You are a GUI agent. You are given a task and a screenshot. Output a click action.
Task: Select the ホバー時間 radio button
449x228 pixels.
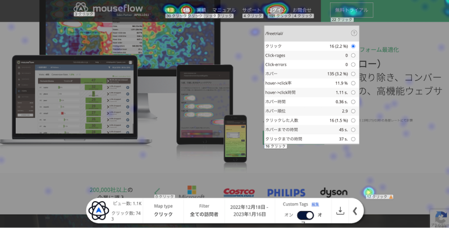pos(353,102)
